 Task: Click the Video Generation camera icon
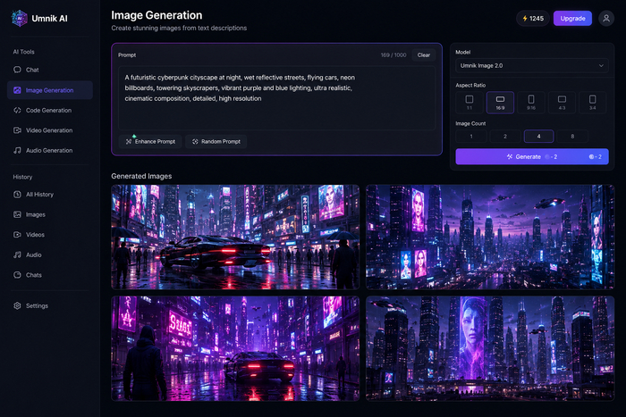click(17, 130)
